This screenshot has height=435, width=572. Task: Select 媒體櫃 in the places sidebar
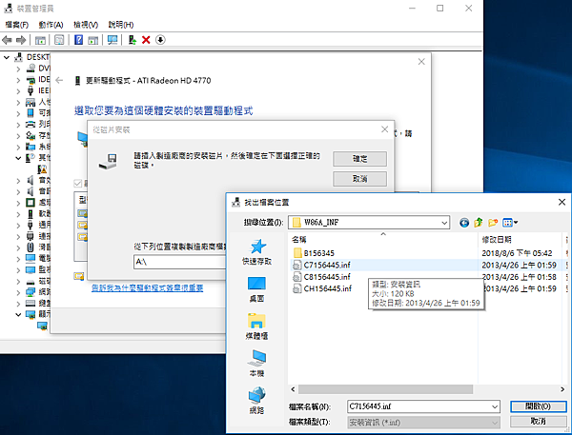257,326
